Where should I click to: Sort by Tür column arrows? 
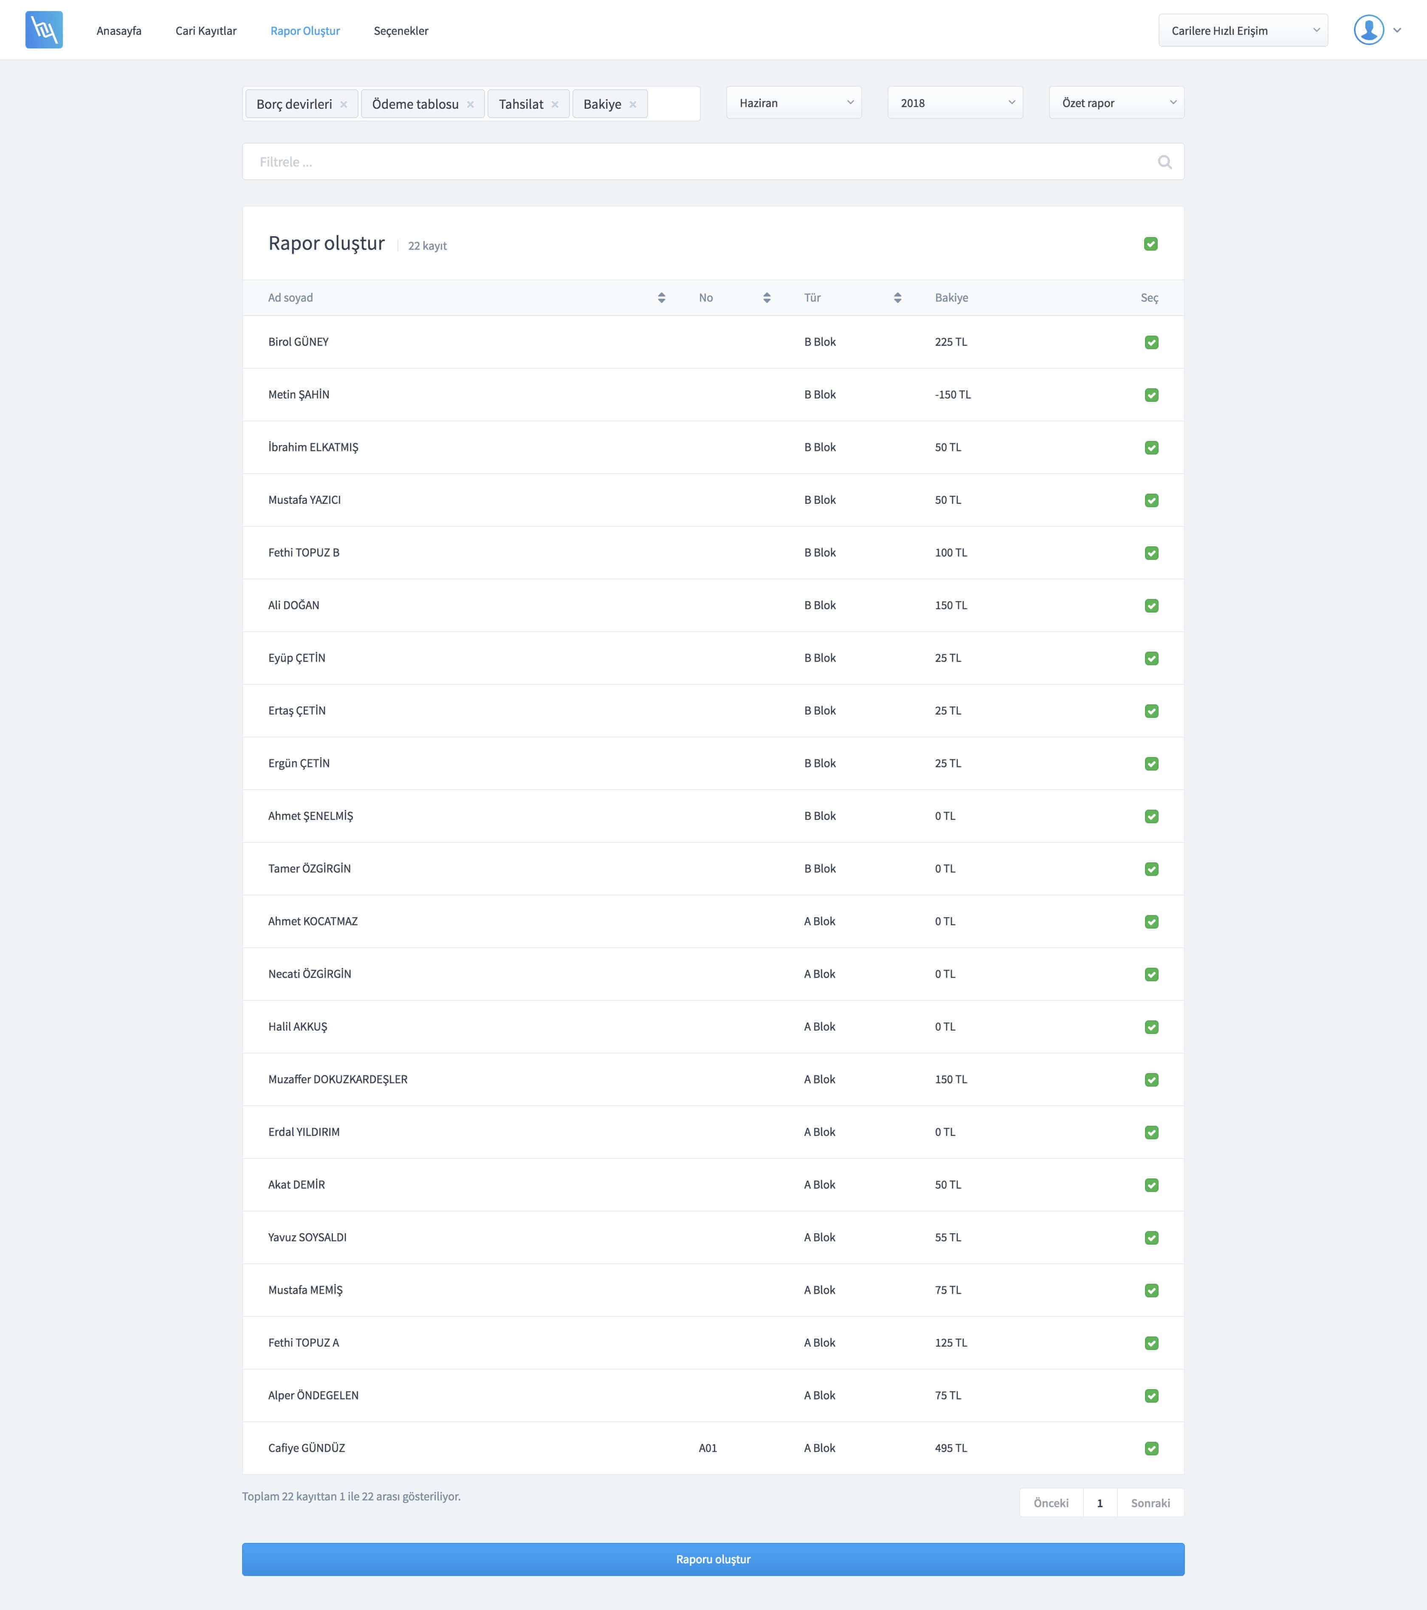[898, 298]
